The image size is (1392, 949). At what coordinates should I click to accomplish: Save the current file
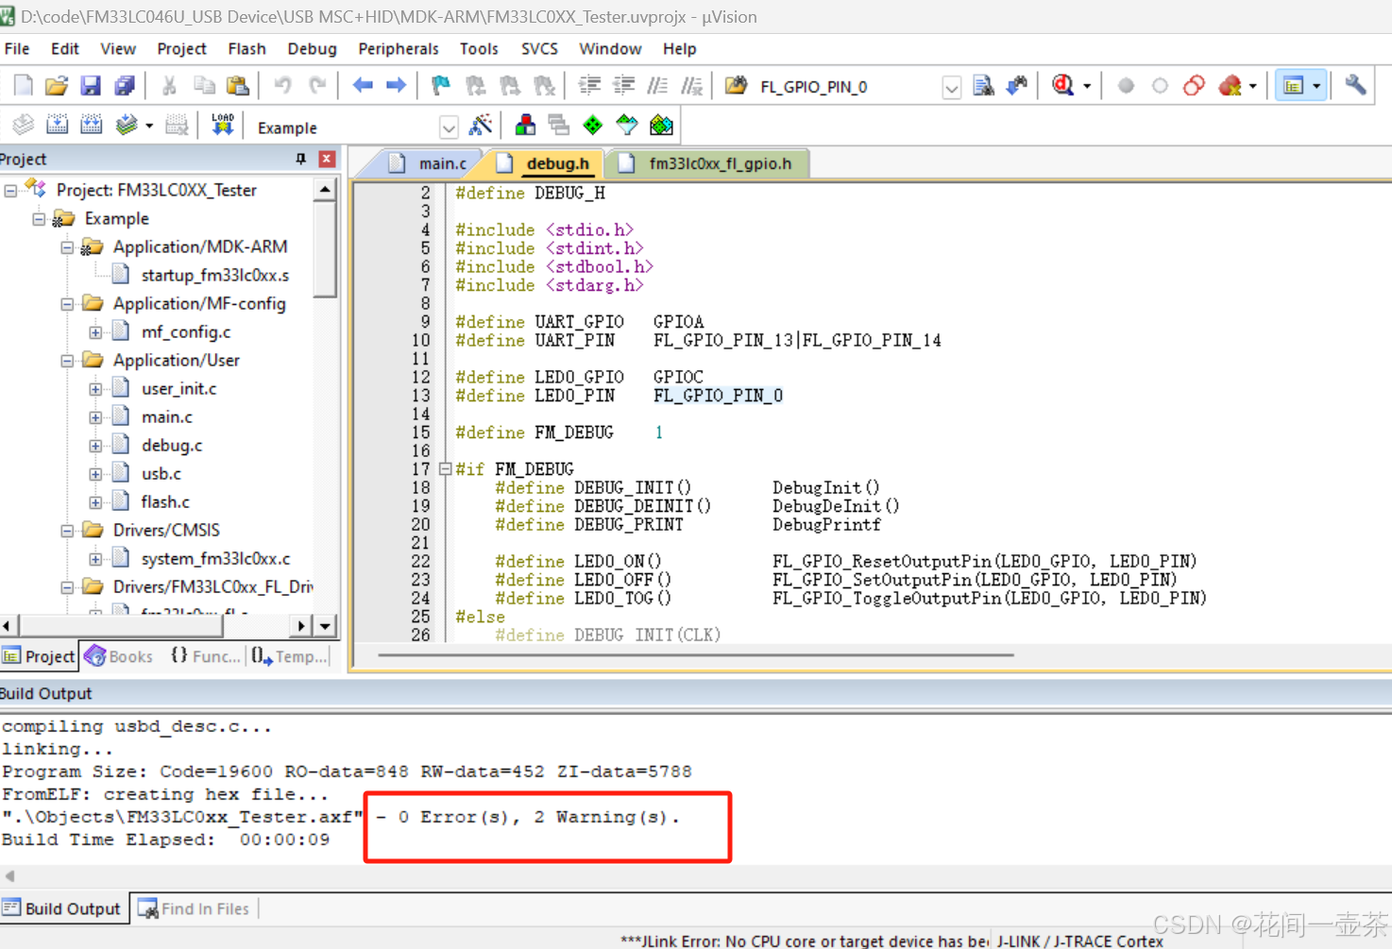90,86
